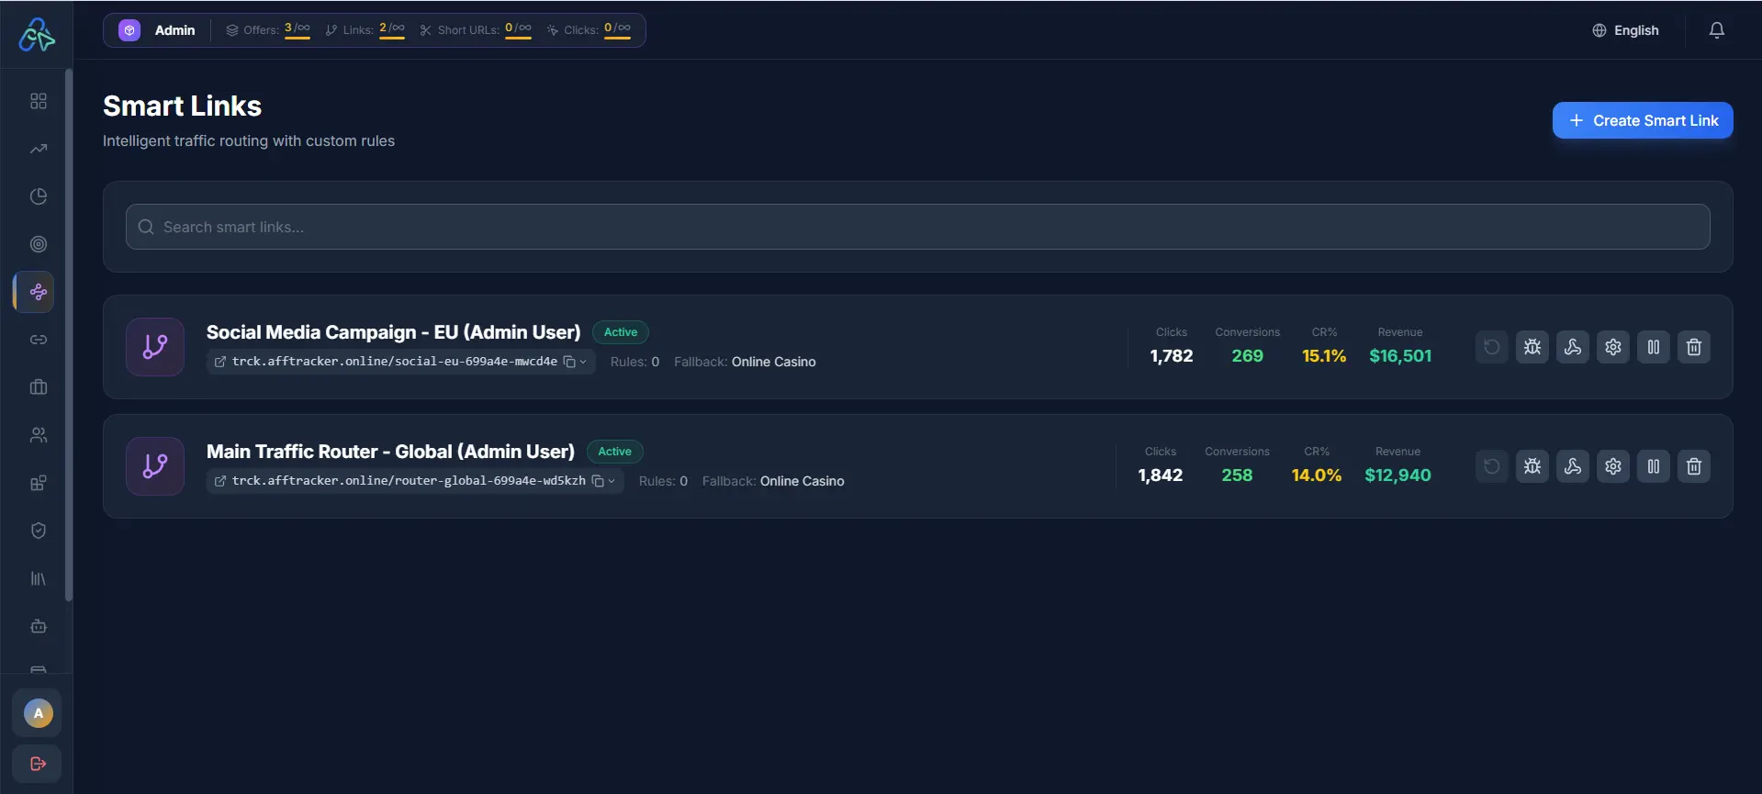The height and width of the screenshot is (794, 1762).
Task: Click the Main Traffic Router - Global title
Action: (x=390, y=452)
